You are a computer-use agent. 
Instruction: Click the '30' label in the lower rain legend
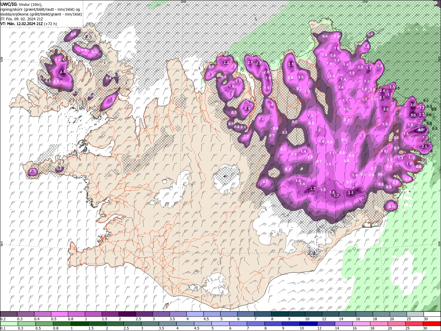(426, 329)
